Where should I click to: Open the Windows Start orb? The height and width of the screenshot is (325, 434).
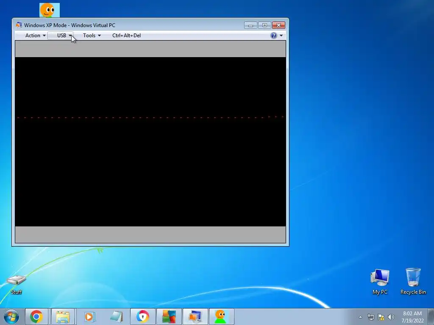point(11,317)
